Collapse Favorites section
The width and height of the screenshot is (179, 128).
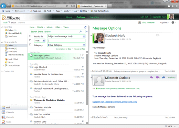[2, 27]
